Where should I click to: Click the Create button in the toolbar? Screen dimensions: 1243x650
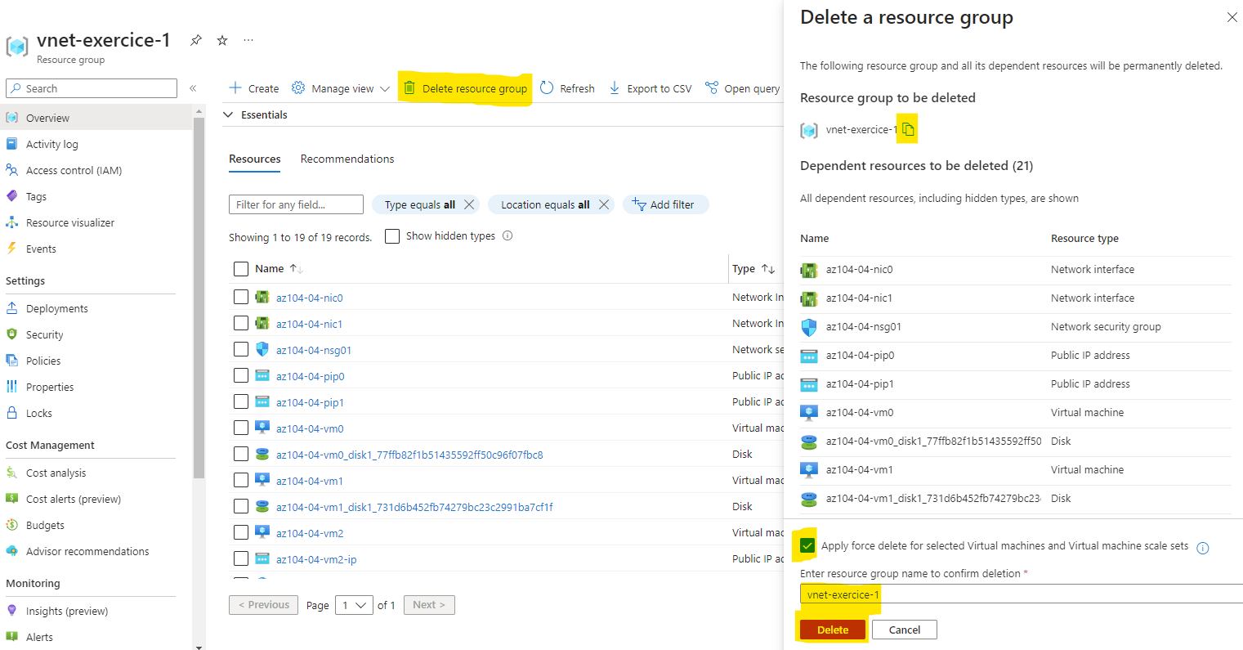[253, 88]
